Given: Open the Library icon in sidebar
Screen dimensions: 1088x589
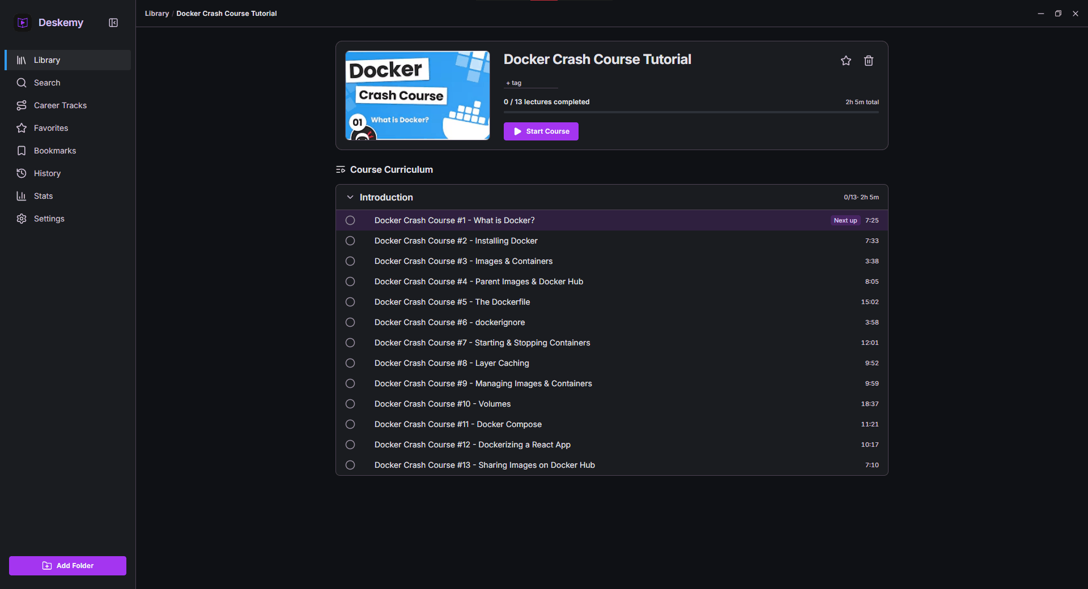Looking at the screenshot, I should (22, 60).
